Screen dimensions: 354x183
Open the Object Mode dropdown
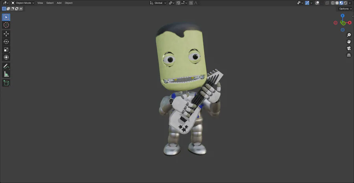[x=22, y=3]
